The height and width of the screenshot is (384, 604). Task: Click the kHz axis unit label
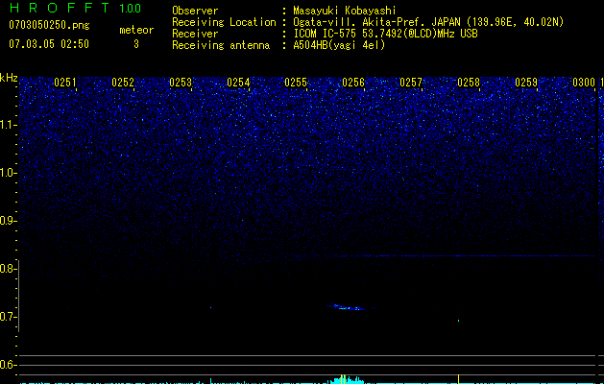coord(9,78)
